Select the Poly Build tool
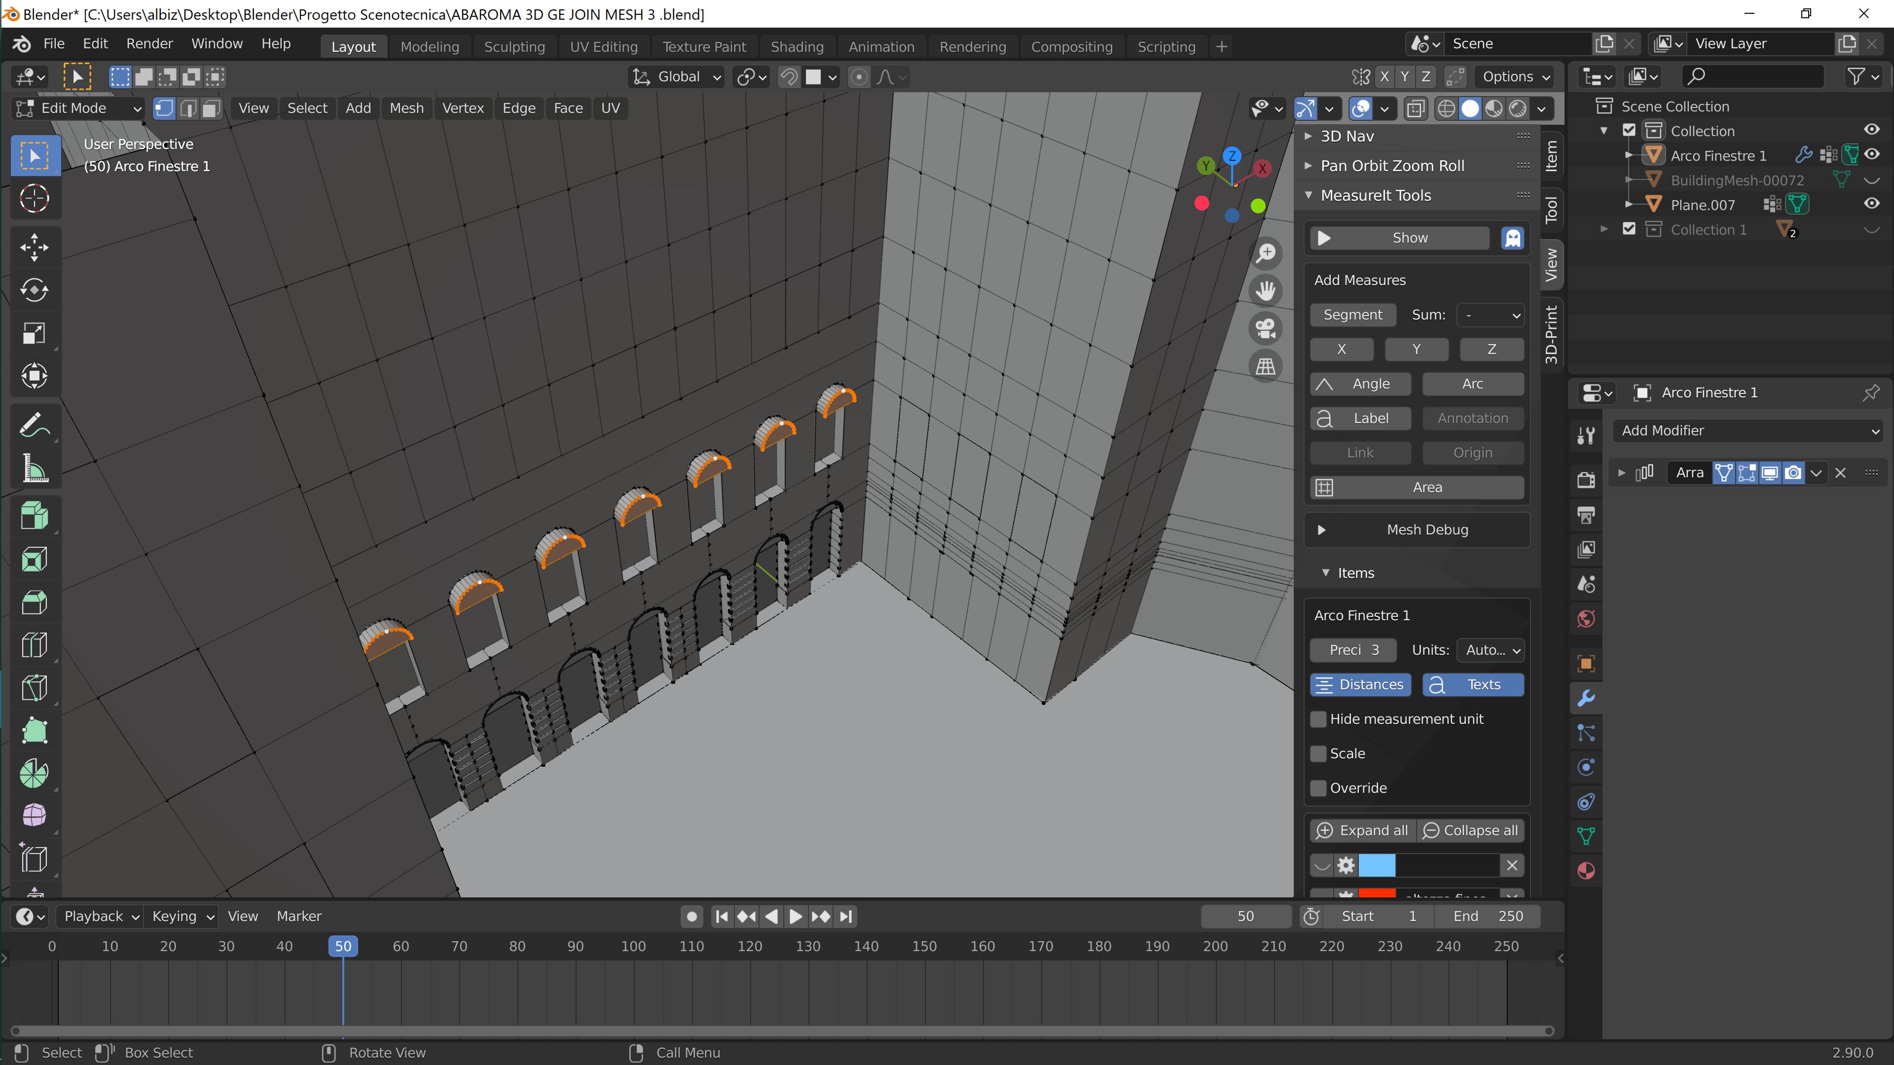 pos(34,731)
